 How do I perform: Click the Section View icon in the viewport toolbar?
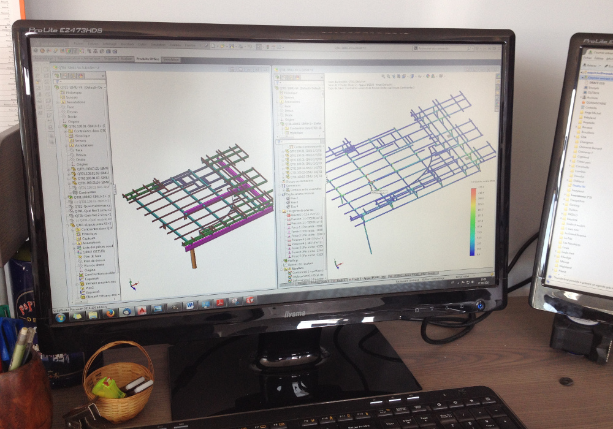pyautogui.click(x=400, y=77)
